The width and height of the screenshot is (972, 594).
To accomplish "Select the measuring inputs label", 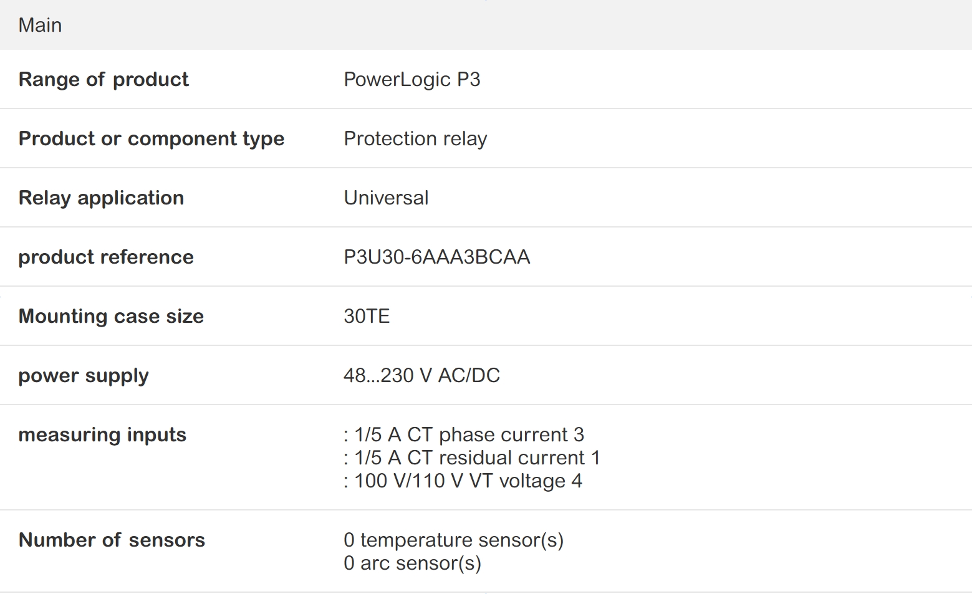I will [102, 434].
